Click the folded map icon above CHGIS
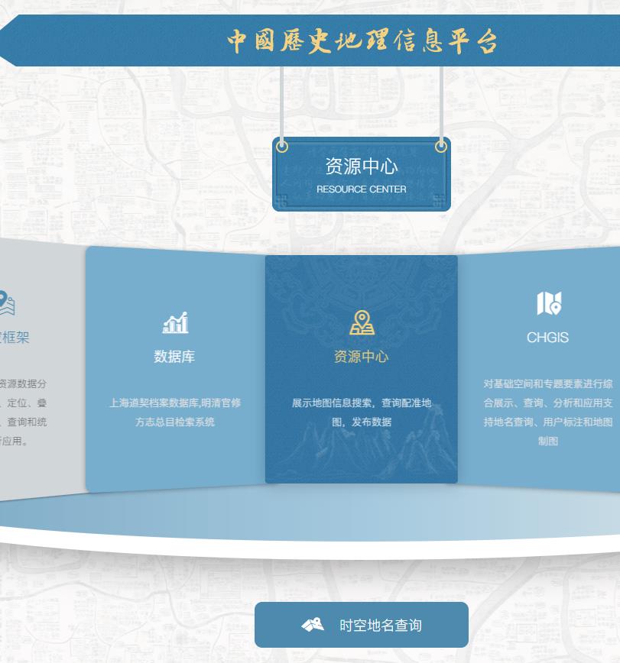 (x=547, y=303)
